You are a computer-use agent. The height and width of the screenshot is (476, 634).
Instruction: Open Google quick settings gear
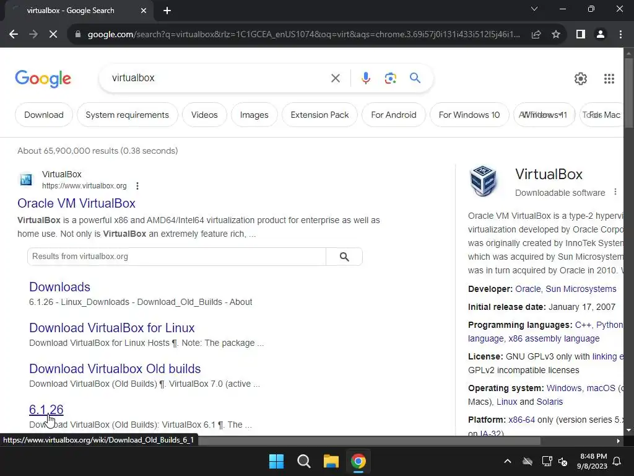coord(581,79)
